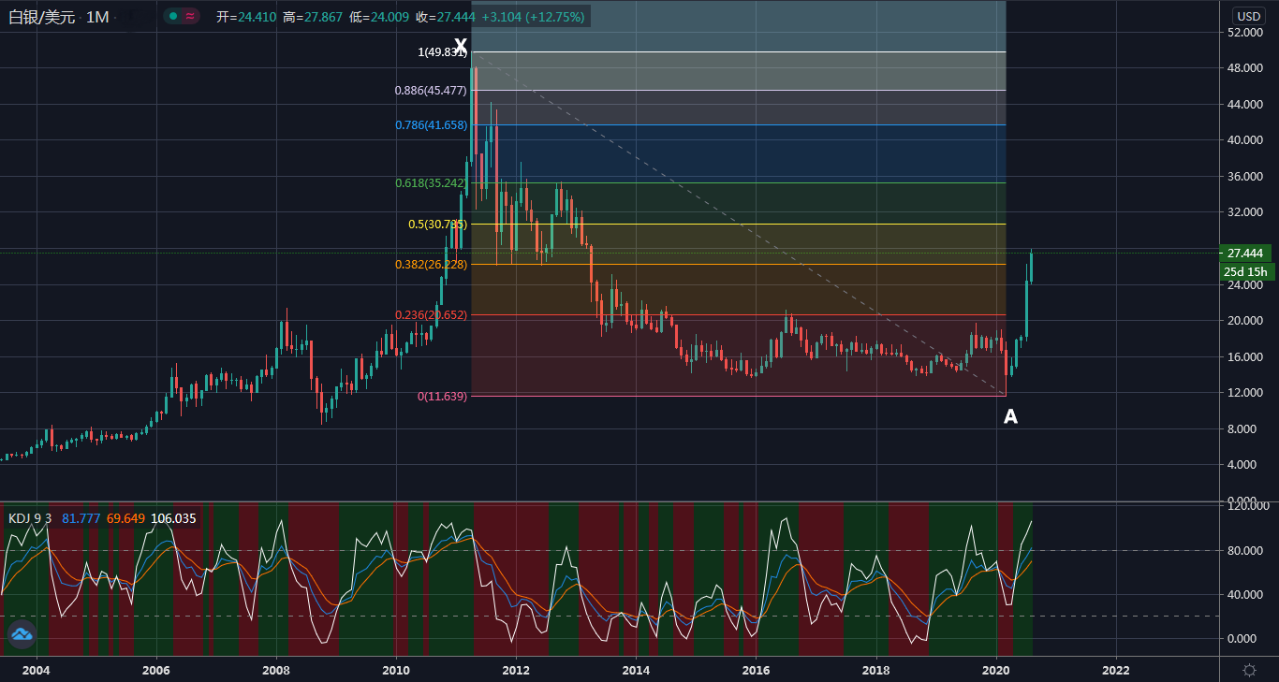Click the high price value 27.867

click(x=324, y=17)
